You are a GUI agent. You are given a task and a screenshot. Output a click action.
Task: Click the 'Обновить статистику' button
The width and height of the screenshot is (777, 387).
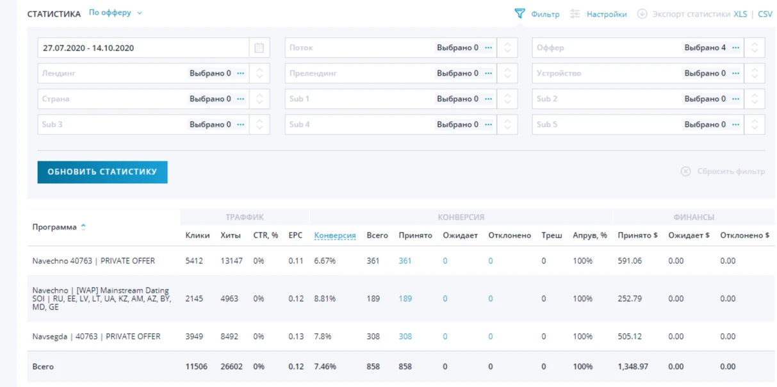click(x=102, y=172)
